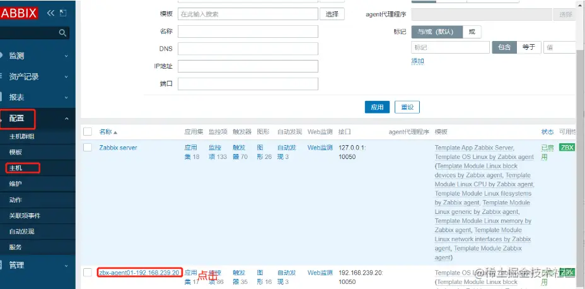Open the Zabbix server host link
Screen dimensions: 585x289
coord(118,148)
